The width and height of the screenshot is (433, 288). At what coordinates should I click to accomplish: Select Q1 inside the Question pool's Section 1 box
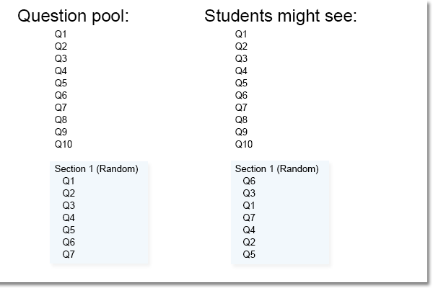point(69,181)
